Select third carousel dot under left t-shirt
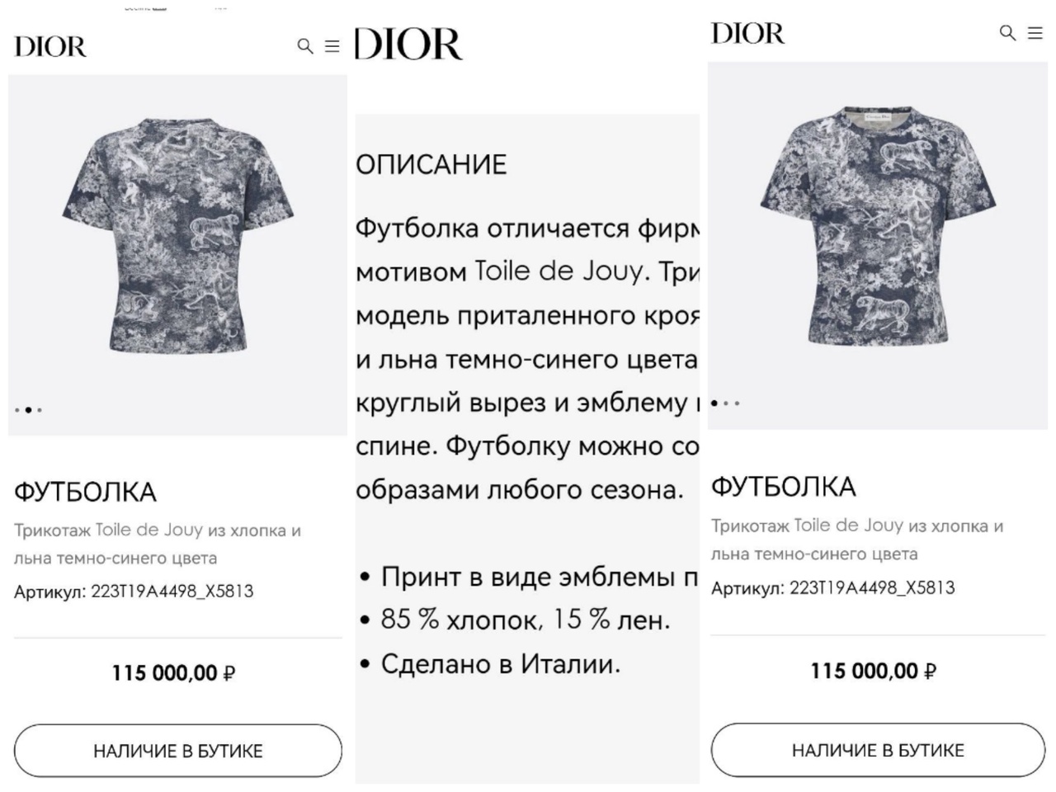1056x792 pixels. click(x=40, y=410)
